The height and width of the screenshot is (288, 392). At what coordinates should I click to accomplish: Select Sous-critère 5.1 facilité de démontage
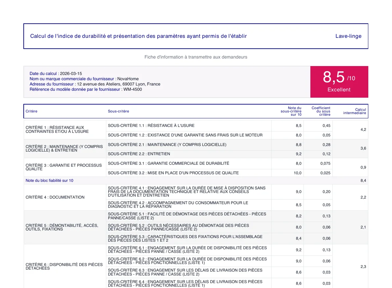[187, 216]
